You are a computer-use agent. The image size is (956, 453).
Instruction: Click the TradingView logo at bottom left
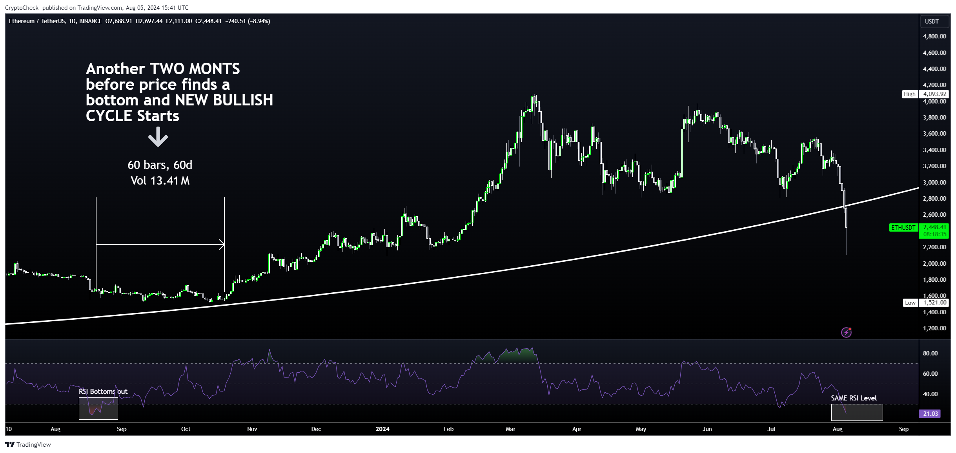(x=28, y=444)
